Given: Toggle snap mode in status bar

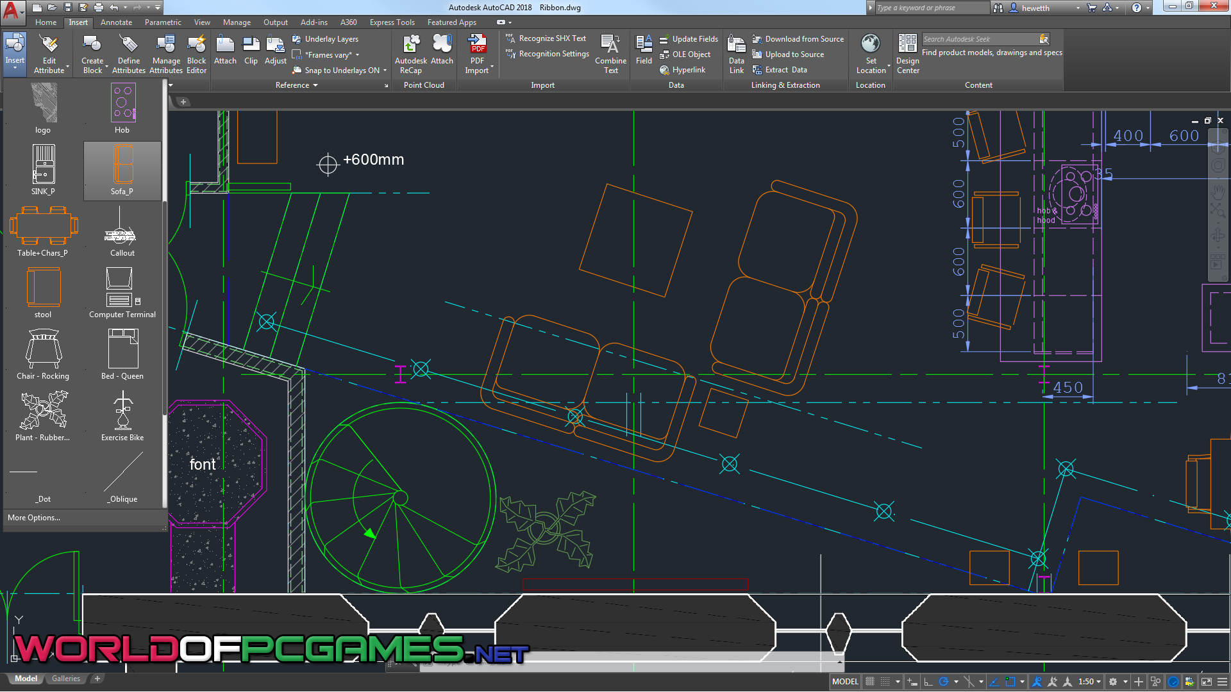Looking at the screenshot, I should coord(885,682).
